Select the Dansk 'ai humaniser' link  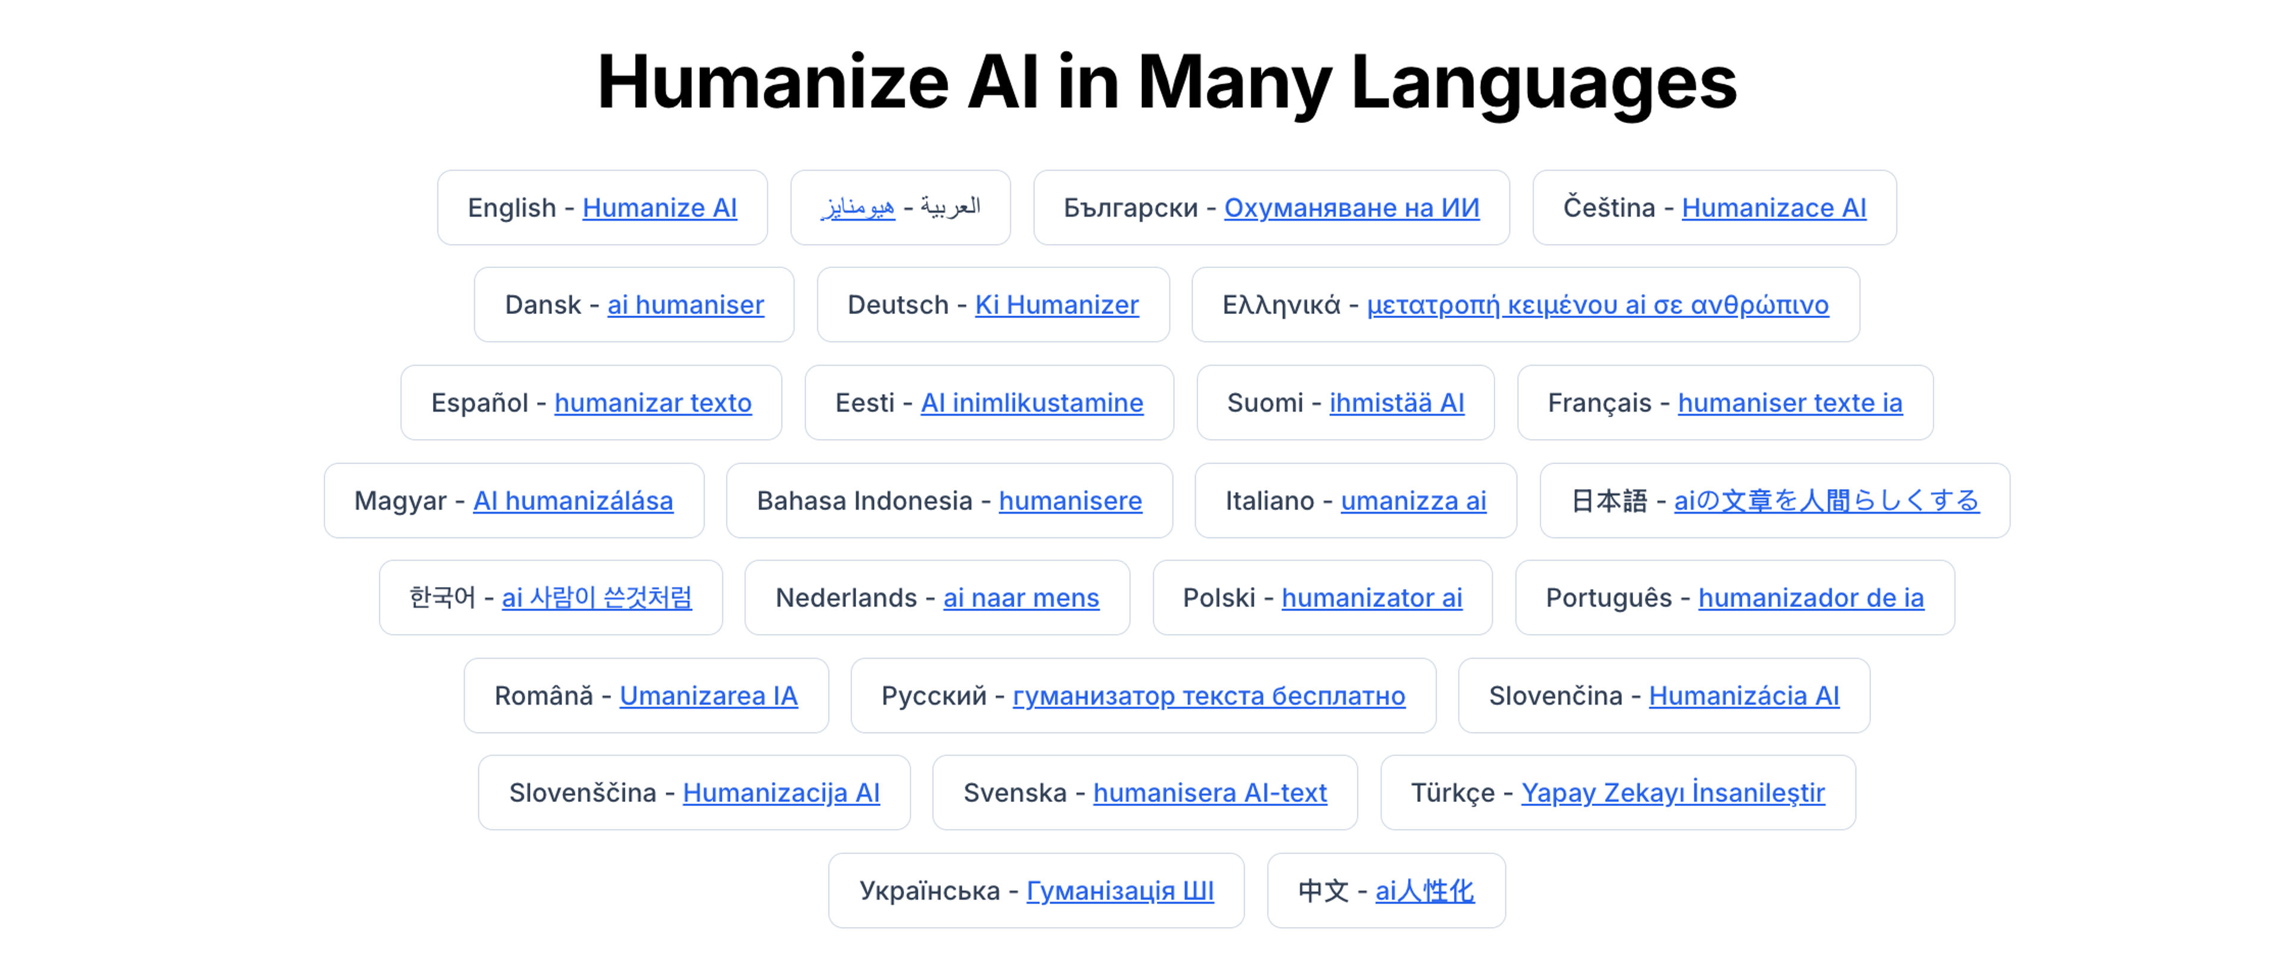(686, 305)
